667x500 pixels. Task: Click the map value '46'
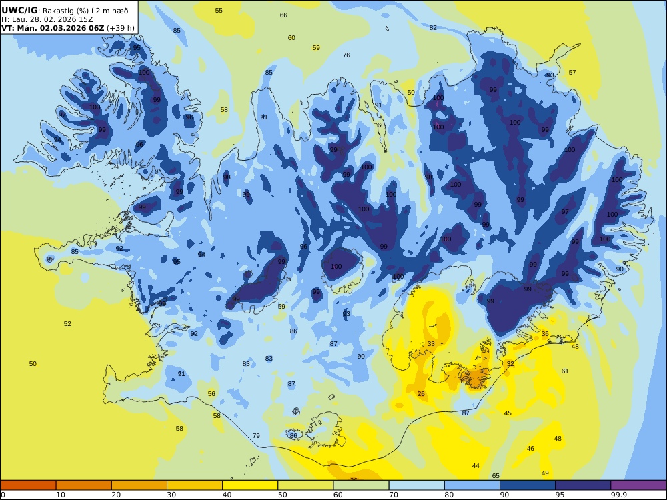click(x=530, y=449)
